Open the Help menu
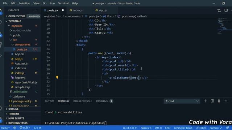232x130 pixels. coord(75,3)
